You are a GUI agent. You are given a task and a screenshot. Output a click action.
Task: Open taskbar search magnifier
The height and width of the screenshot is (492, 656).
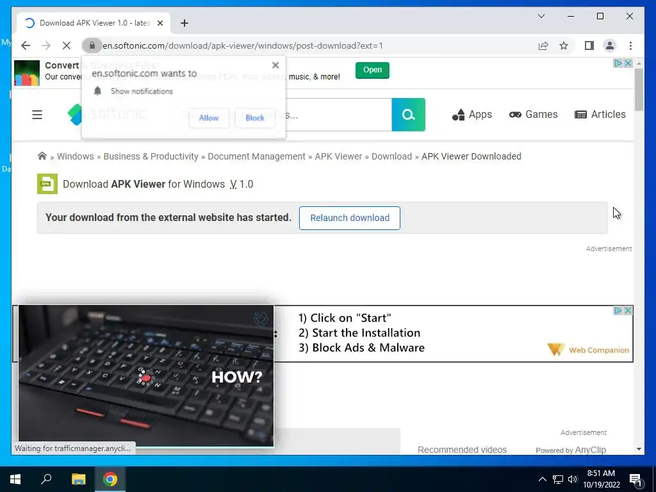46,479
